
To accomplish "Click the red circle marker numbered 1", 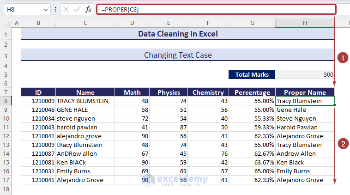I will coord(342,58).
